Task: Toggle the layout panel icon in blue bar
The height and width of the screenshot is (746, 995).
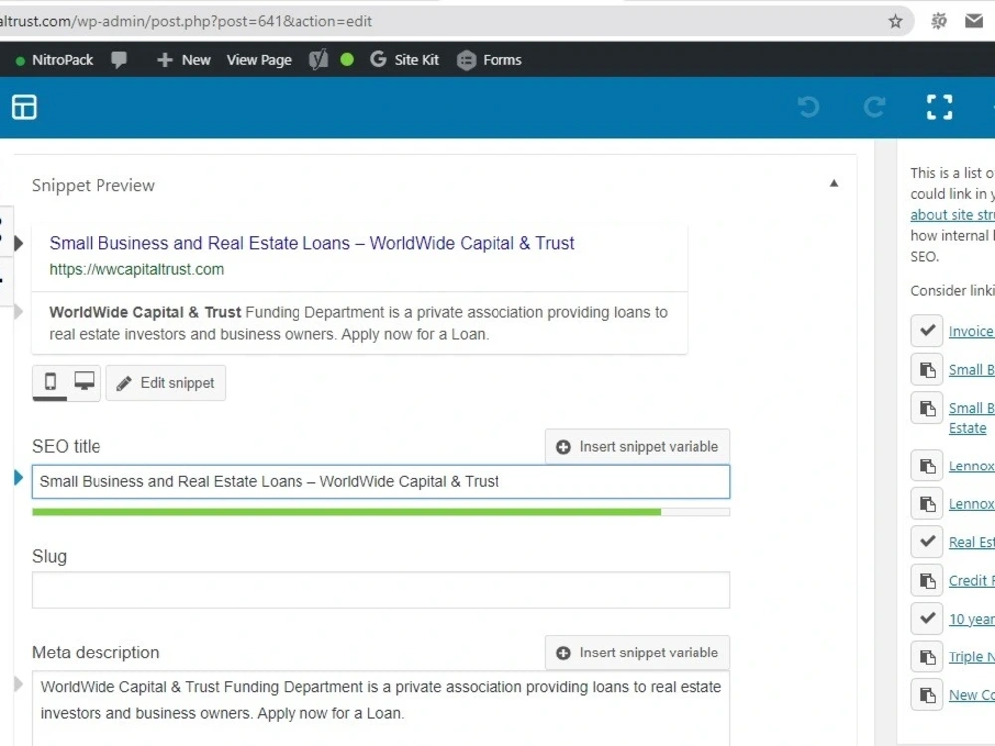Action: click(x=24, y=107)
